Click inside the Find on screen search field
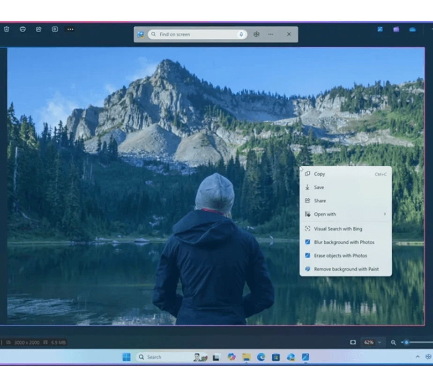Image resolution: width=433 pixels, height=386 pixels. coord(197,34)
